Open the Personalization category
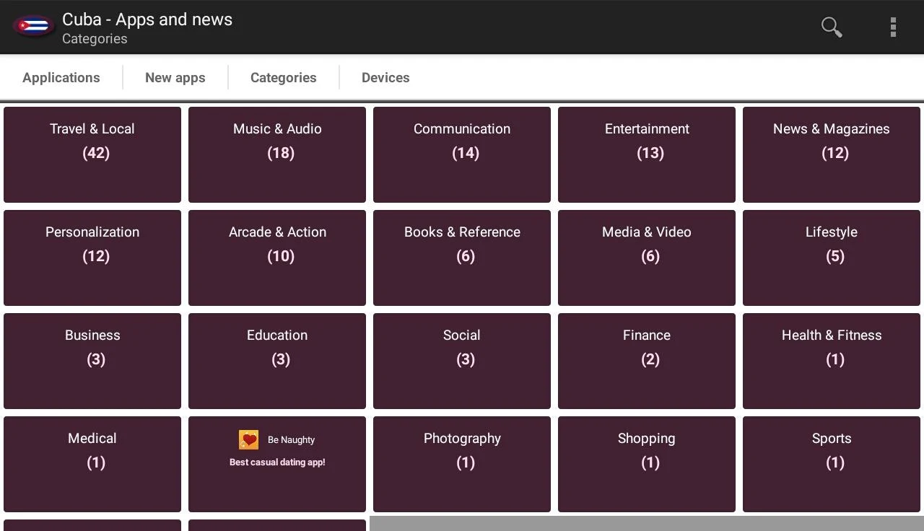This screenshot has width=924, height=531. coord(92,258)
